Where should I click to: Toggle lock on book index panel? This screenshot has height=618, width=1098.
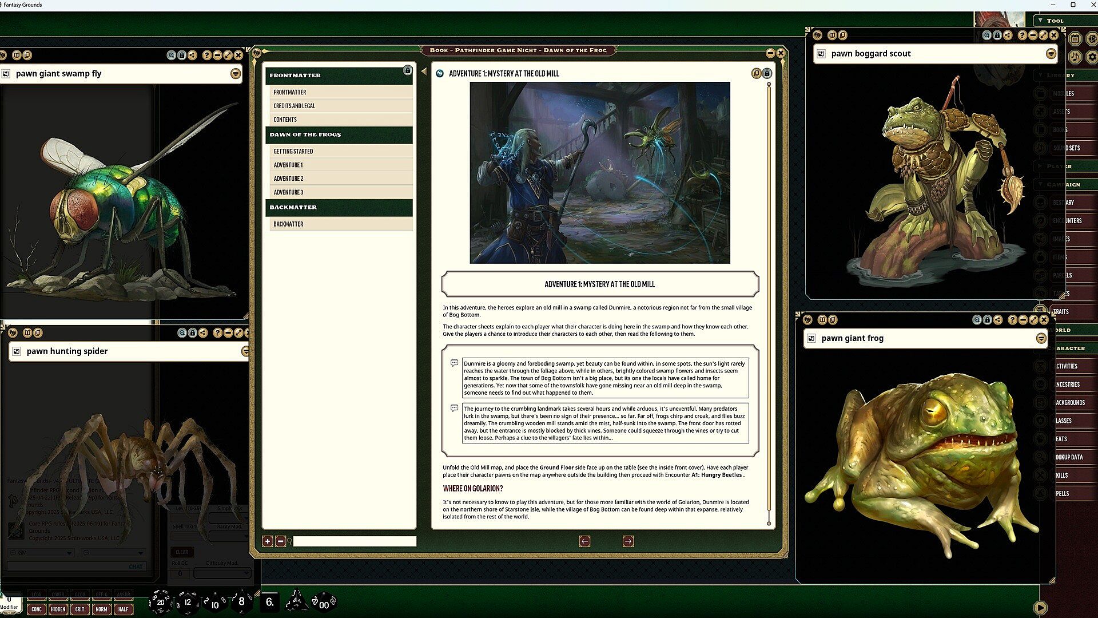click(x=407, y=70)
